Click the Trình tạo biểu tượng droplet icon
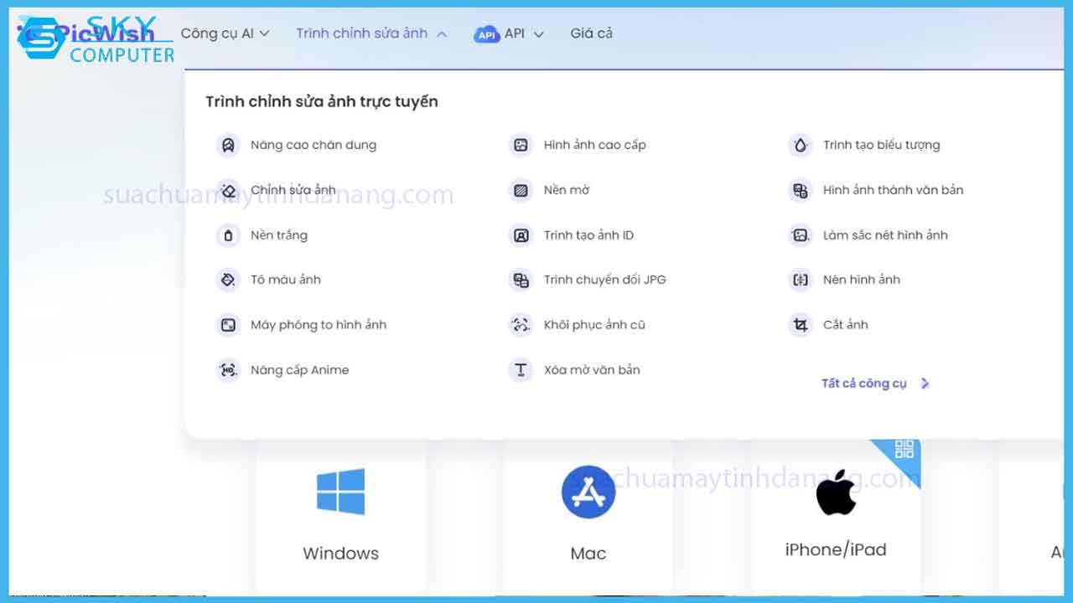The height and width of the screenshot is (603, 1073). point(801,145)
